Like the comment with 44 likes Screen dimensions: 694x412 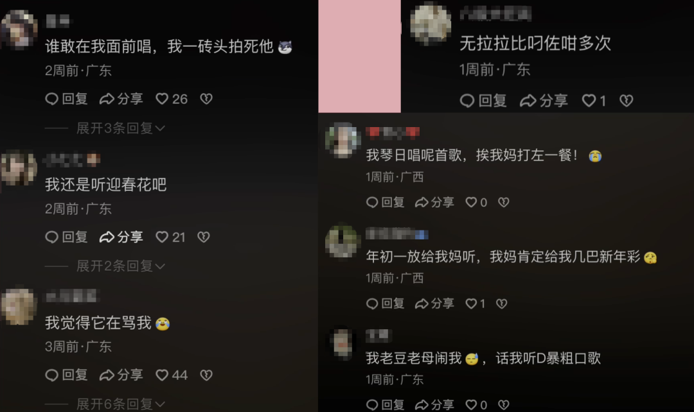pos(172,375)
